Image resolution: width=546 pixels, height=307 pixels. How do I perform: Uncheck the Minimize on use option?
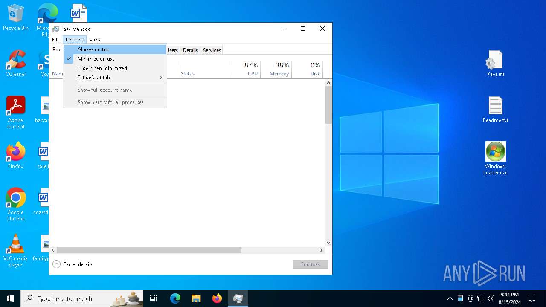pyautogui.click(x=115, y=59)
